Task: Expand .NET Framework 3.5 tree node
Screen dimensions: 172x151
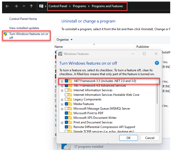Action: [x=62, y=81]
